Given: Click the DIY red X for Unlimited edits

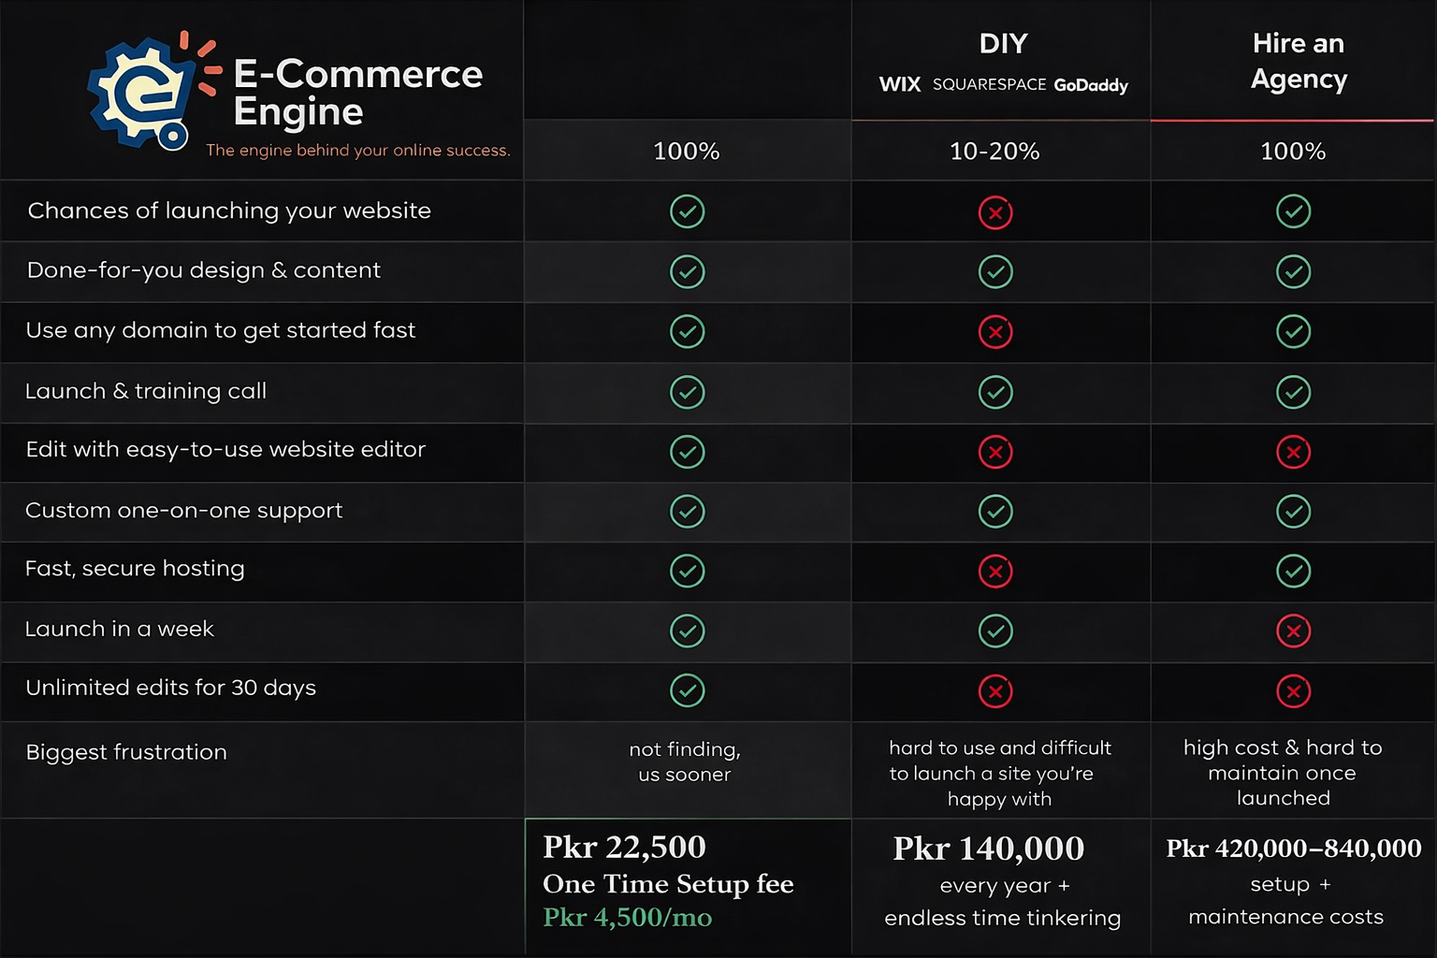Looking at the screenshot, I should coord(995,691).
